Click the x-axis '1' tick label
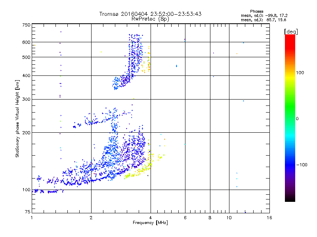317x237 pixels. [x=32, y=218]
